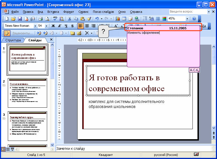Viewport: 217px width, 159px height.
Task: Run the ABC spelling check
Action: 55,19
